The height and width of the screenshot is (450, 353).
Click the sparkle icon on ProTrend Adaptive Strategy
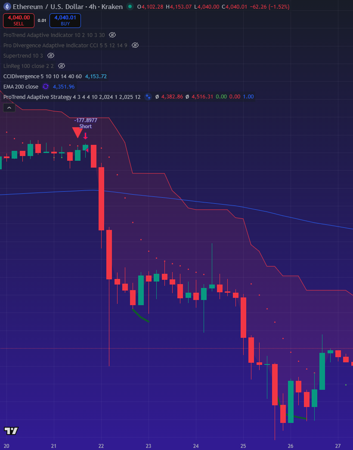(147, 97)
